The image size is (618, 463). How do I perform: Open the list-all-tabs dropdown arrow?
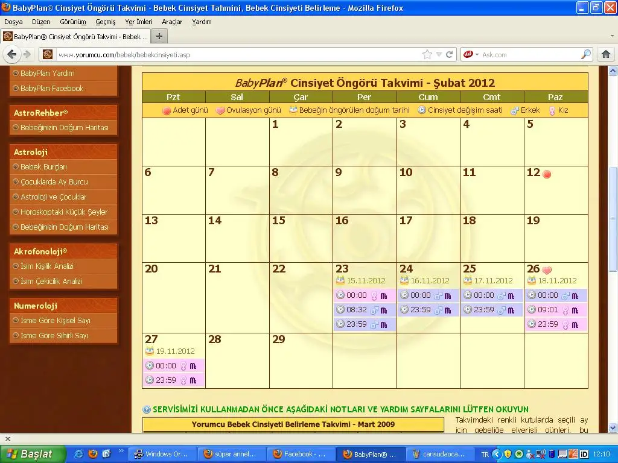[x=612, y=36]
